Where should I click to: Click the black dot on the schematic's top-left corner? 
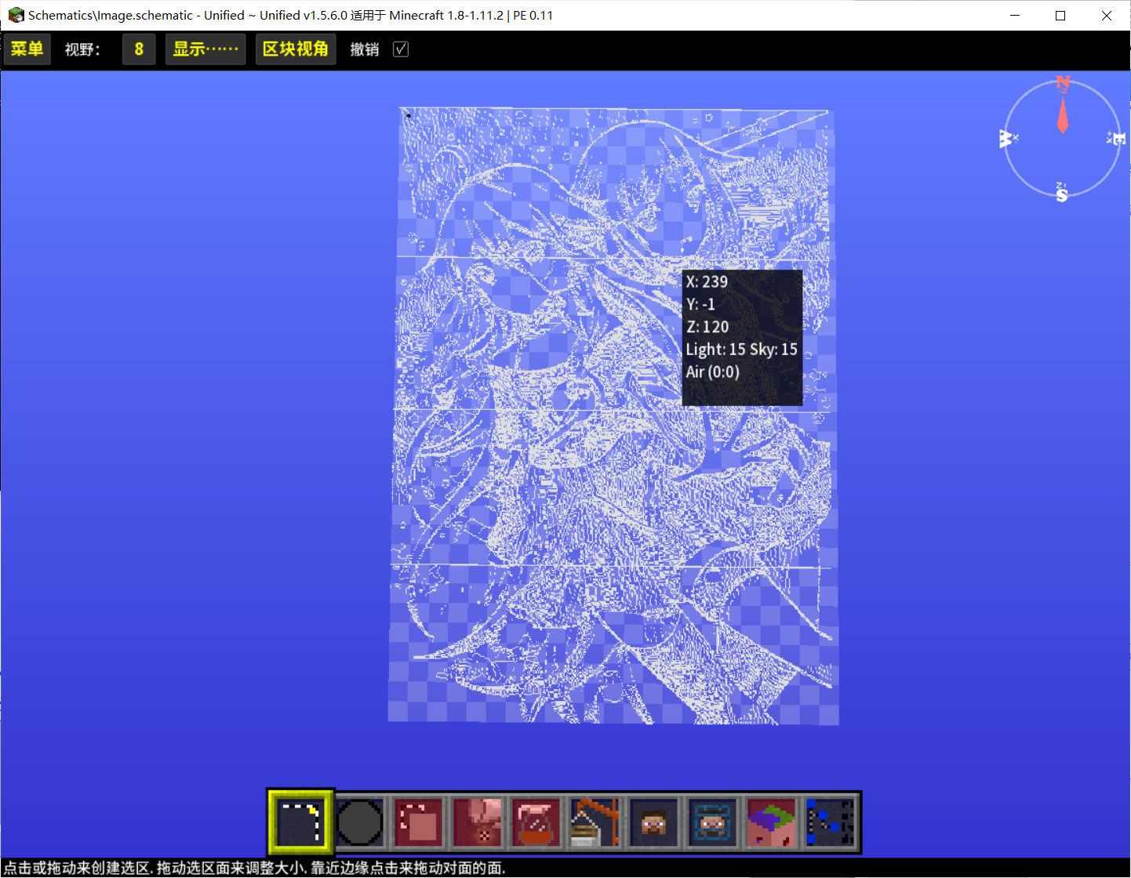(x=409, y=116)
